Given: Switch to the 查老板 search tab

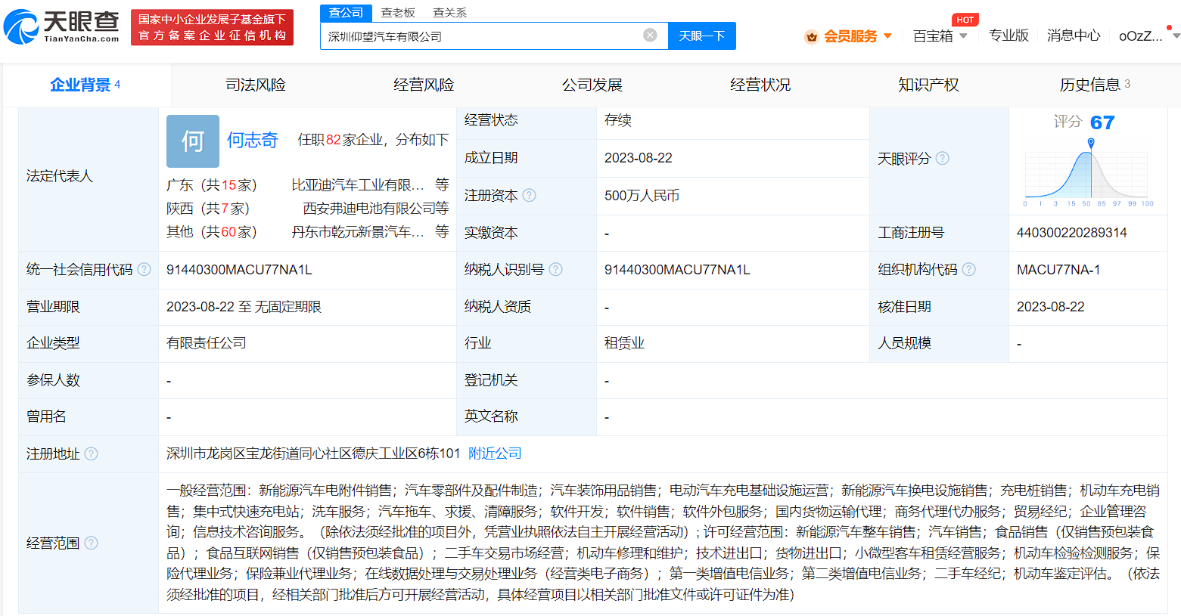Looking at the screenshot, I should 398,13.
